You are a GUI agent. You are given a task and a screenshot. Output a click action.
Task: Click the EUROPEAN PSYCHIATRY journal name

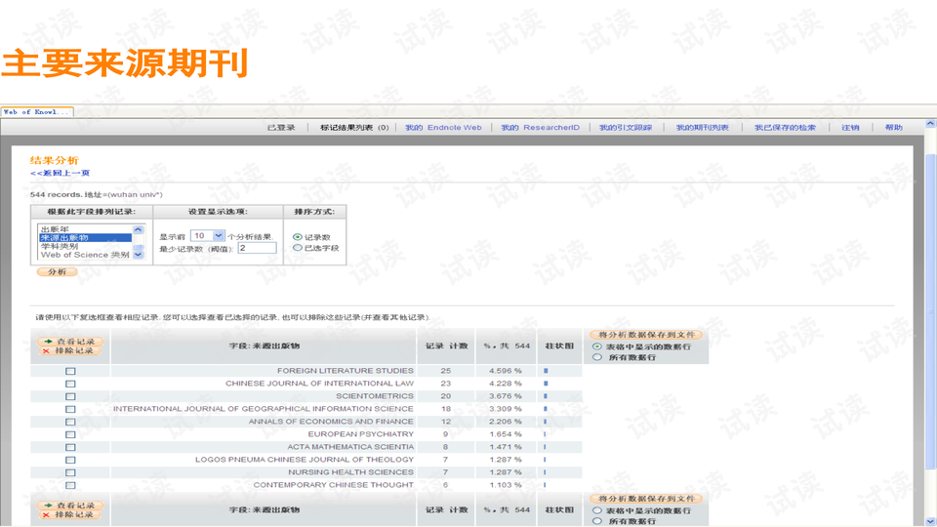(360, 433)
